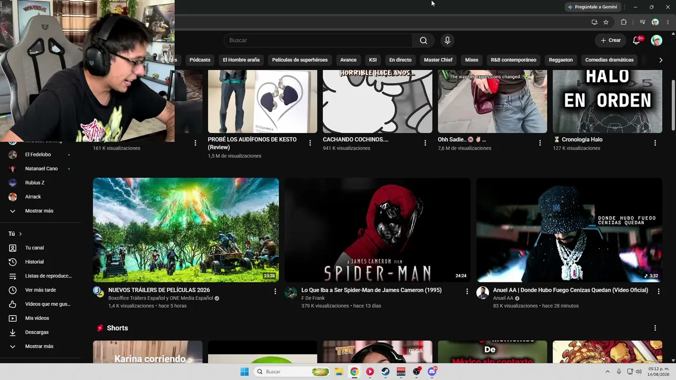The width and height of the screenshot is (676, 380).
Task: Select the En directo chip
Action: pos(400,60)
